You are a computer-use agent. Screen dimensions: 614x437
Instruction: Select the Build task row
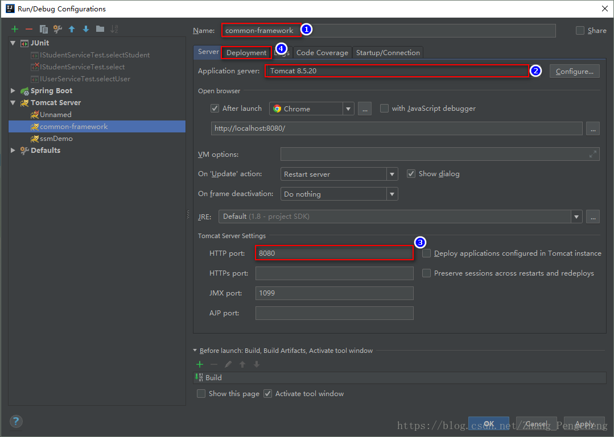[399, 377]
